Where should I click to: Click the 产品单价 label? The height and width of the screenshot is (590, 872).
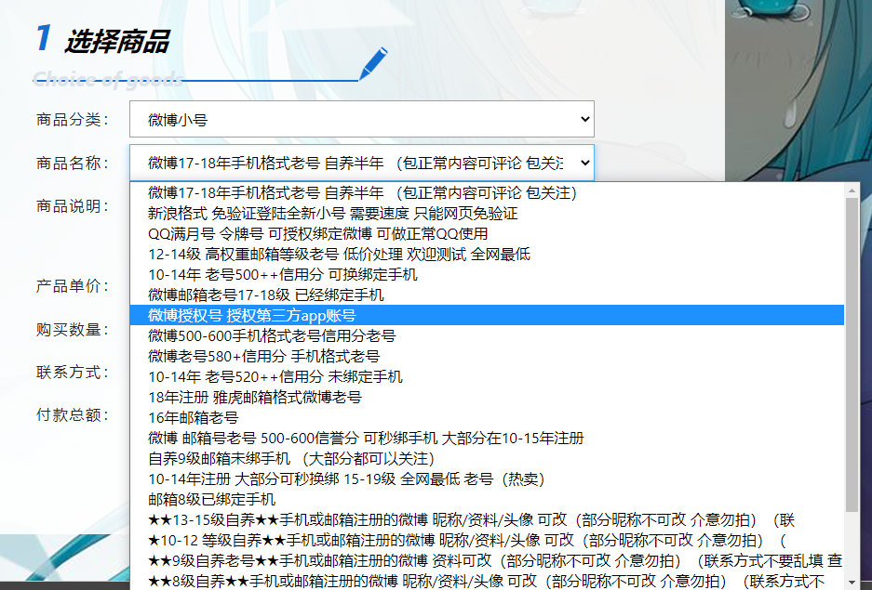click(73, 286)
